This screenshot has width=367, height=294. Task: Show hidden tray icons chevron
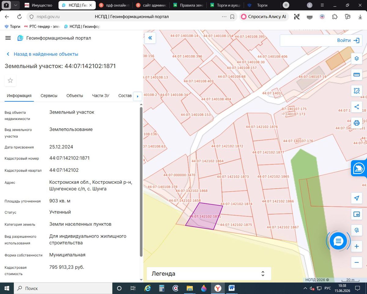[305, 288]
